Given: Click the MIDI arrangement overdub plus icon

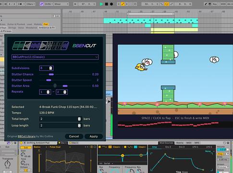Looking at the screenshot, I should [x=119, y=4].
